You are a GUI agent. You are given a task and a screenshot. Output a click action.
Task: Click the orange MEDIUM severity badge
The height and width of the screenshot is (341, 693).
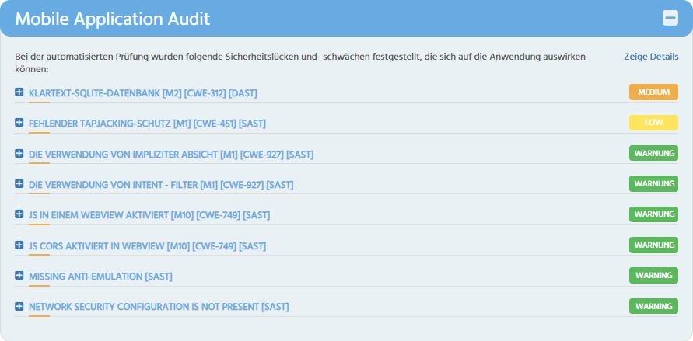point(653,92)
